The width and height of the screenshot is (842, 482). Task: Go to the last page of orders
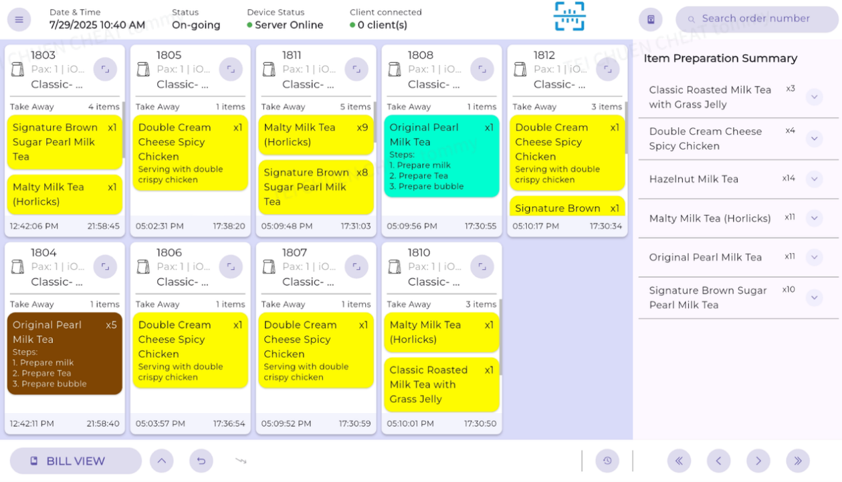click(797, 461)
